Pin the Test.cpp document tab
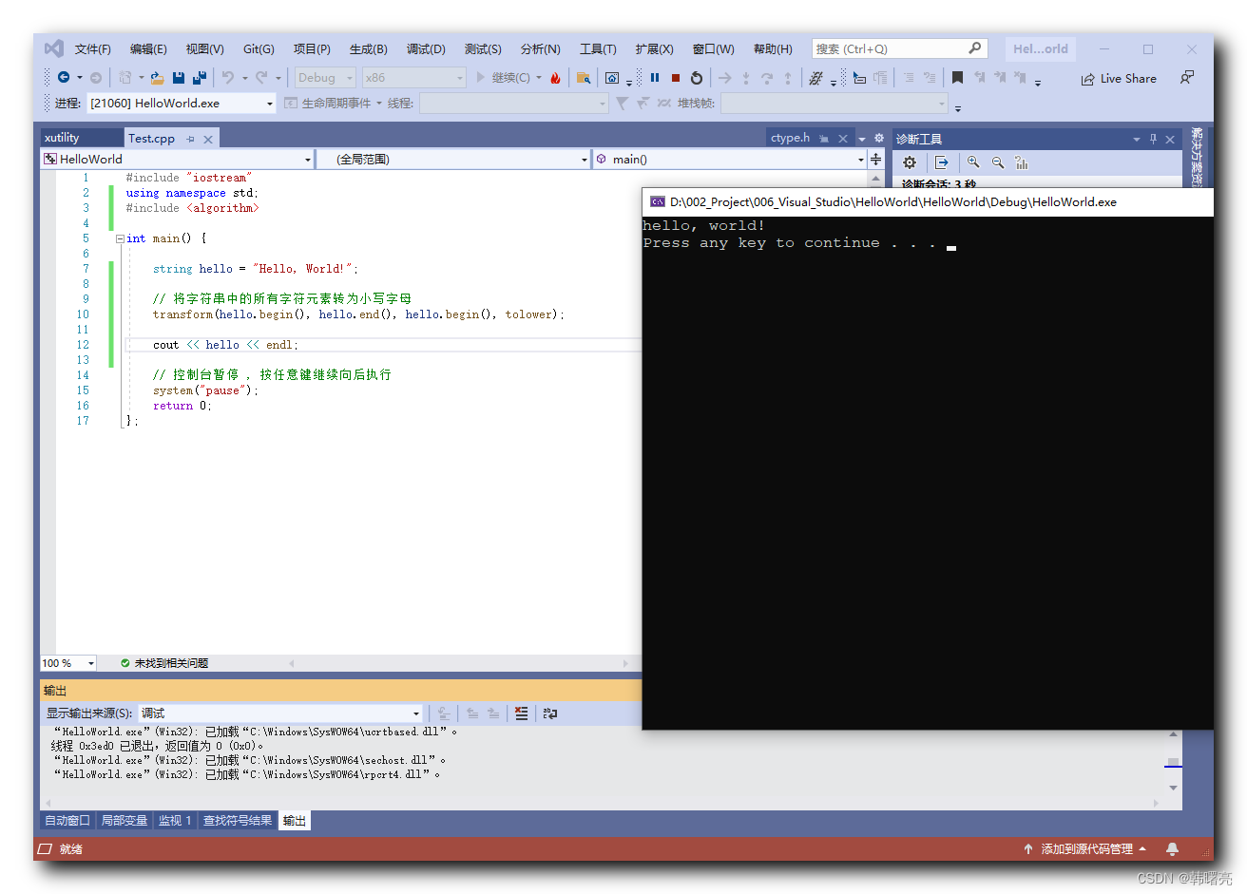1247x894 pixels. click(189, 138)
